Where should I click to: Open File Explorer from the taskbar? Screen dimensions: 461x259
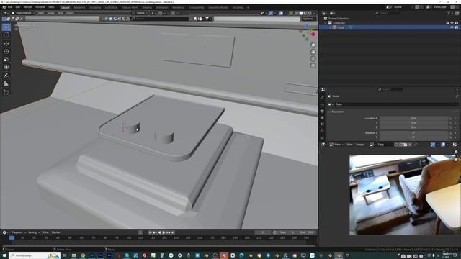[x=73, y=255]
